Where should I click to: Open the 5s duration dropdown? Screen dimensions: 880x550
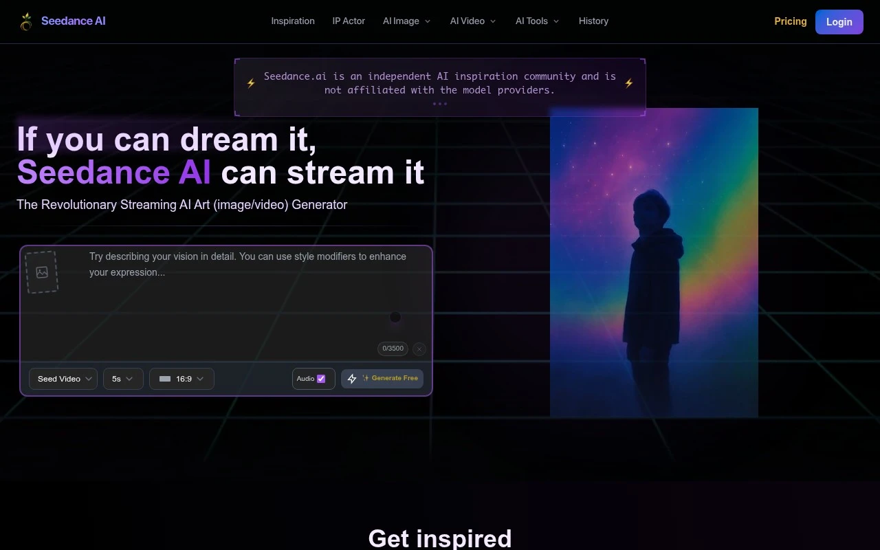click(x=123, y=379)
